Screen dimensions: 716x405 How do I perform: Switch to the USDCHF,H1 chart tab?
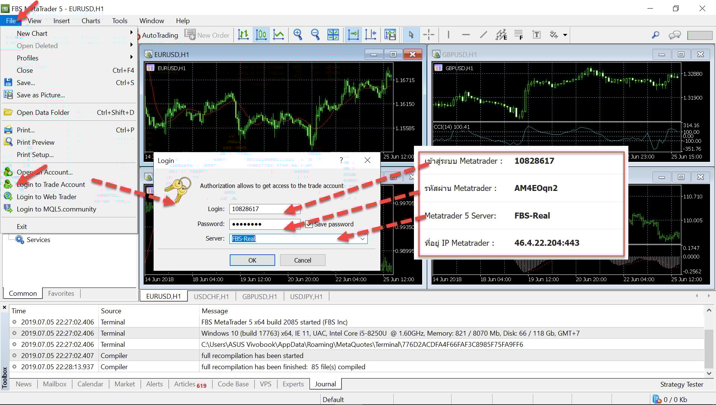point(211,296)
